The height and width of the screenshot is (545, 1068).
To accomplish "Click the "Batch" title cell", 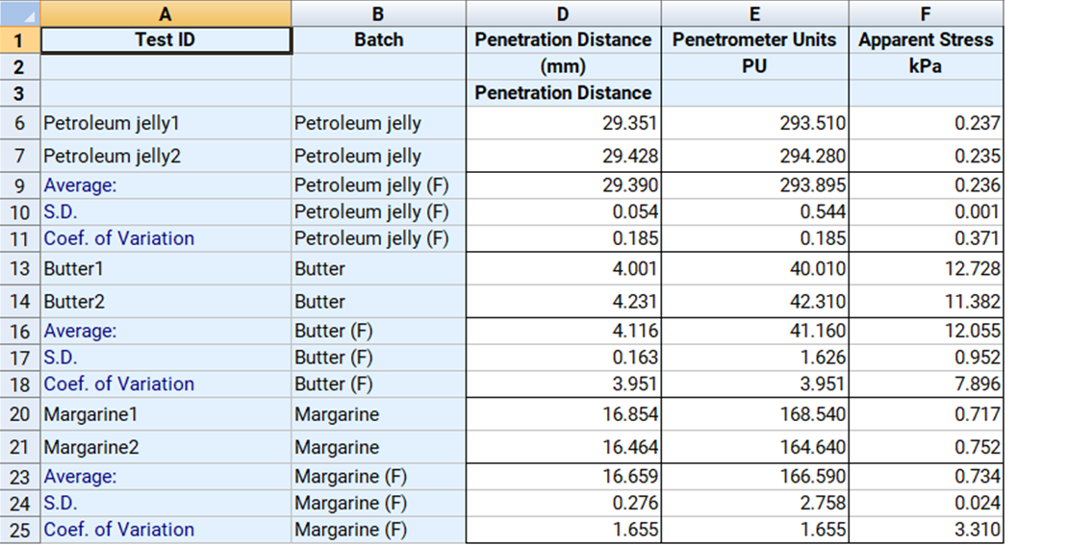I will 378,40.
